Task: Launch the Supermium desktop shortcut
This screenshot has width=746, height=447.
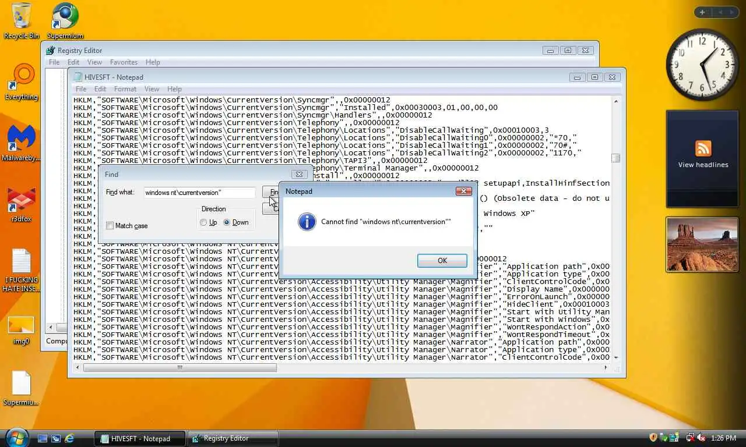Action: pyautogui.click(x=65, y=21)
